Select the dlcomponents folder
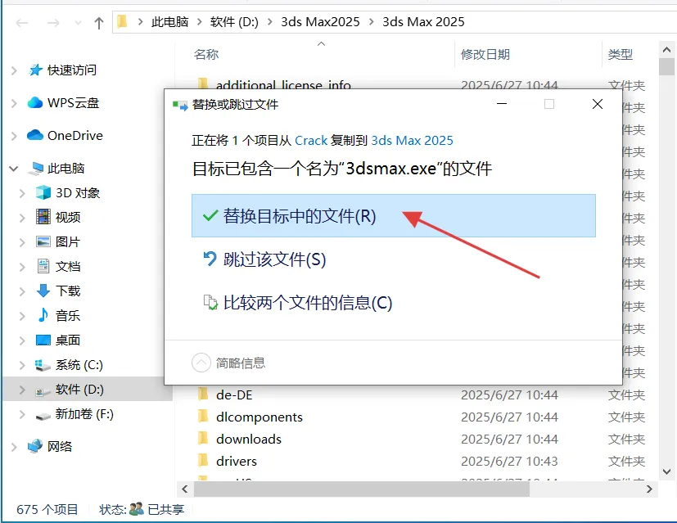This screenshot has width=677, height=523. (260, 417)
